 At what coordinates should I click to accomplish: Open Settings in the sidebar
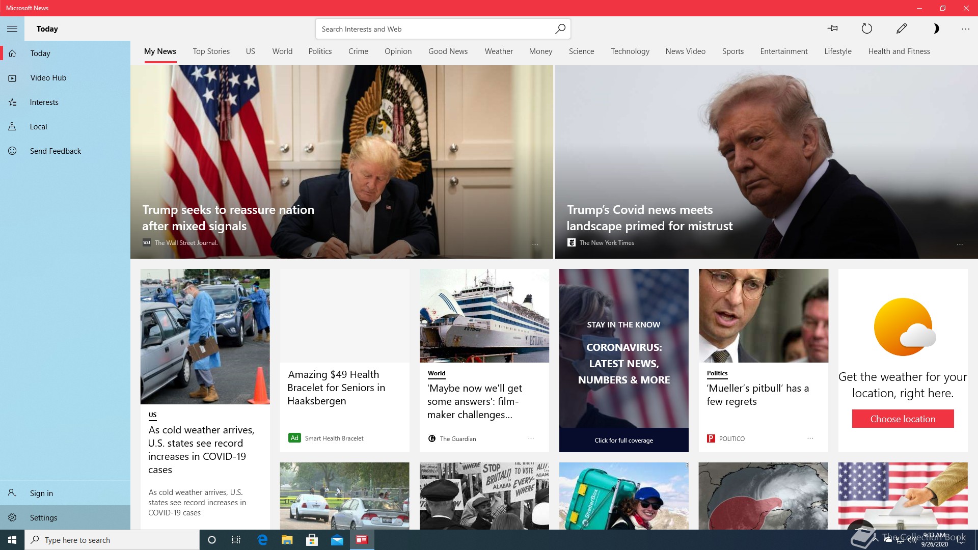pyautogui.click(x=43, y=518)
